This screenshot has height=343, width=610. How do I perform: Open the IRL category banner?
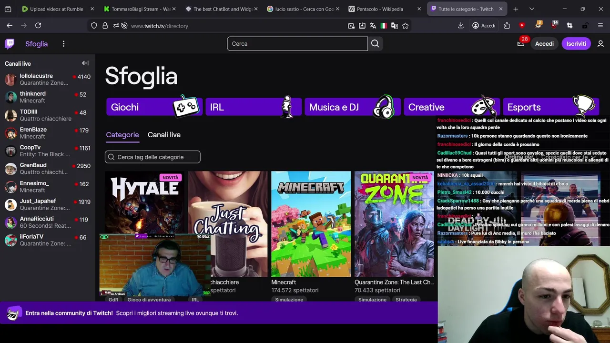254,107
